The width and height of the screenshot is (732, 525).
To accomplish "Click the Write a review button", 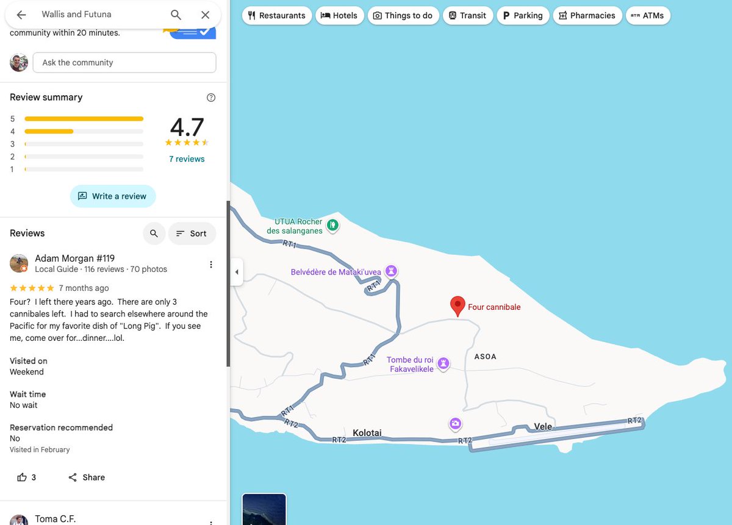I will (113, 196).
